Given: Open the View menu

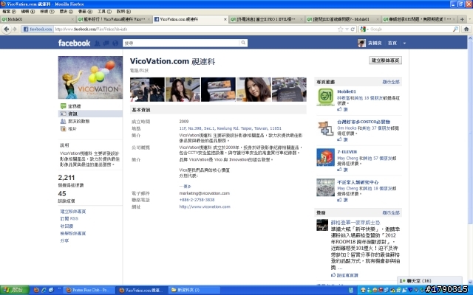Looking at the screenshot, I should pyautogui.click(x=47, y=12).
